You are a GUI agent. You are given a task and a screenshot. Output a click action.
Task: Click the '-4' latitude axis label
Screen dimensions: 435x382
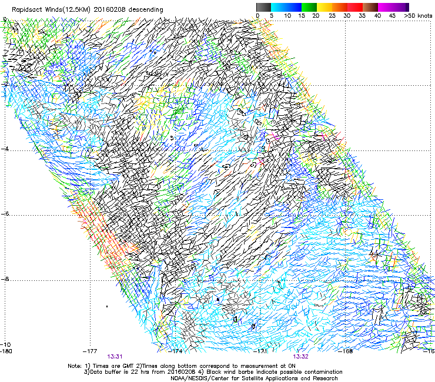click(5, 149)
